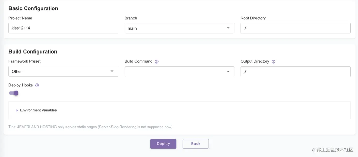The image size is (358, 157).
Task: Click the 4EVERLAND HOSTING tips text
Action: (90, 127)
